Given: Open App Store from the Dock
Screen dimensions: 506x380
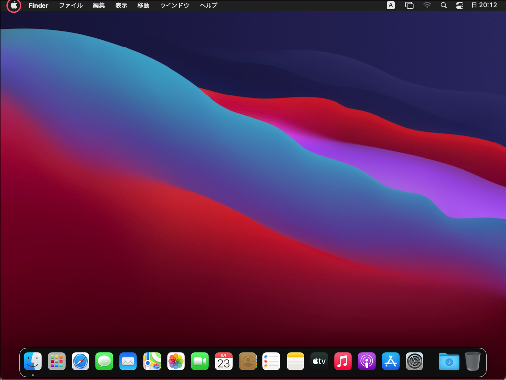Looking at the screenshot, I should coord(390,361).
